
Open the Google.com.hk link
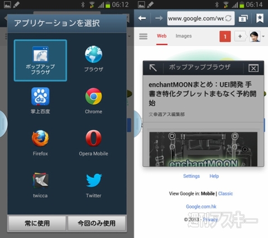201,207
